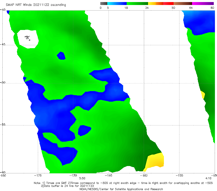Click the title 'SMAP NRT Winds 20211122 ascending'
Viewport: 217px width, 191px height.
tap(36, 5)
